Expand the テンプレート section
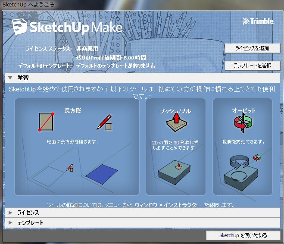 click(x=10, y=222)
